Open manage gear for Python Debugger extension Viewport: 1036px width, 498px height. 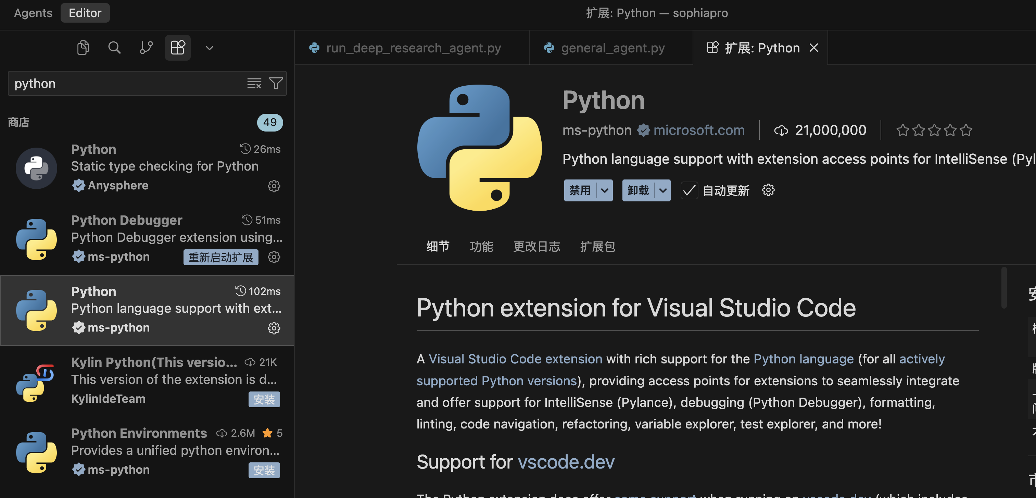(274, 257)
